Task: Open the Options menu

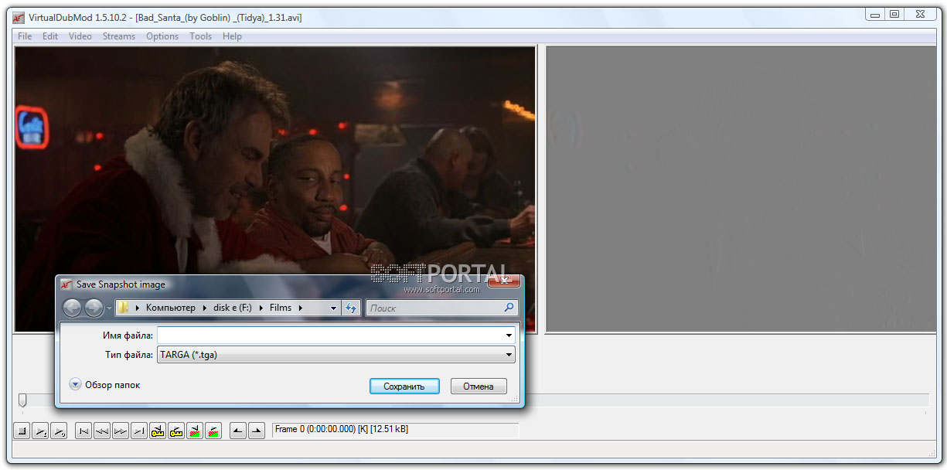Action: coord(162,36)
